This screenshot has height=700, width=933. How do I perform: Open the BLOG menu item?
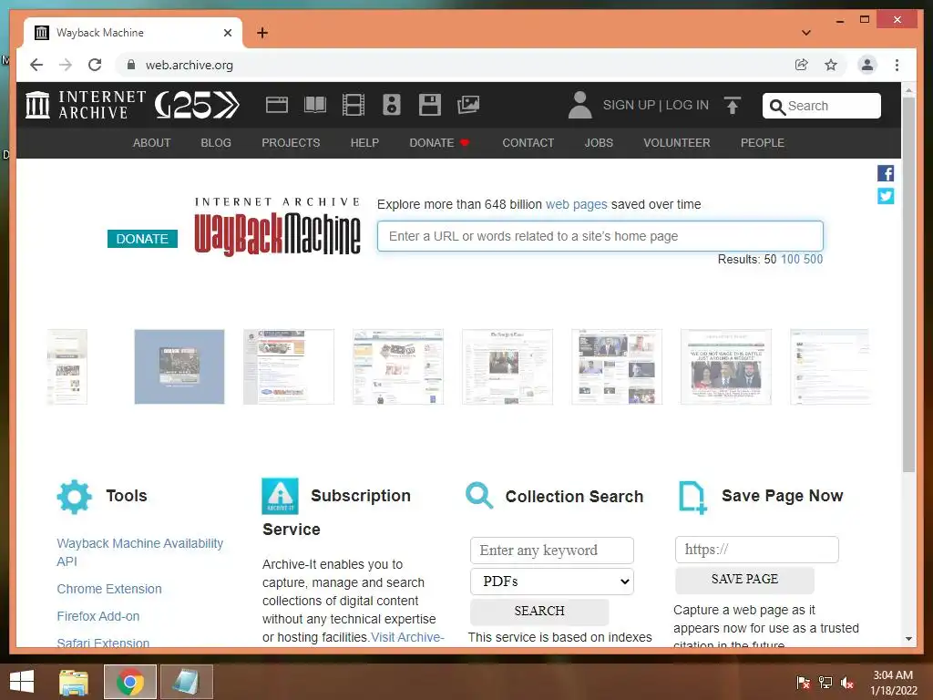click(x=216, y=143)
